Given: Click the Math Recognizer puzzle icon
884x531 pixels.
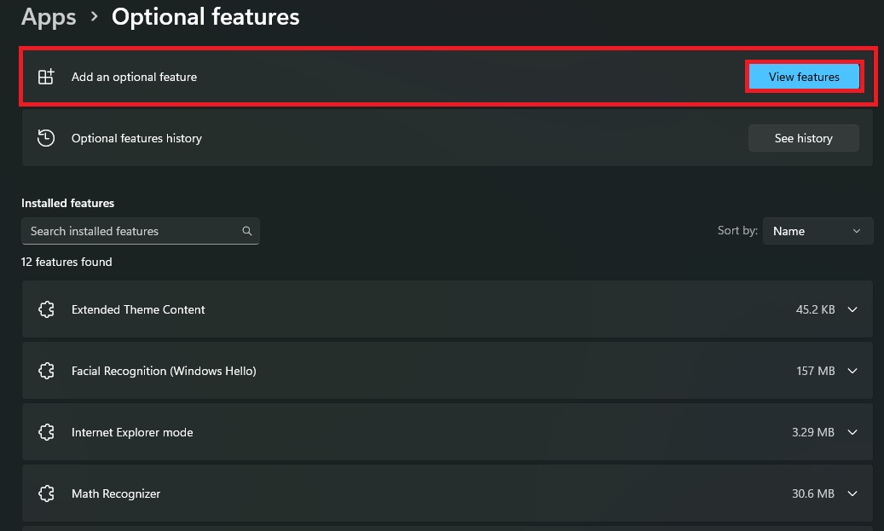Looking at the screenshot, I should click(47, 494).
